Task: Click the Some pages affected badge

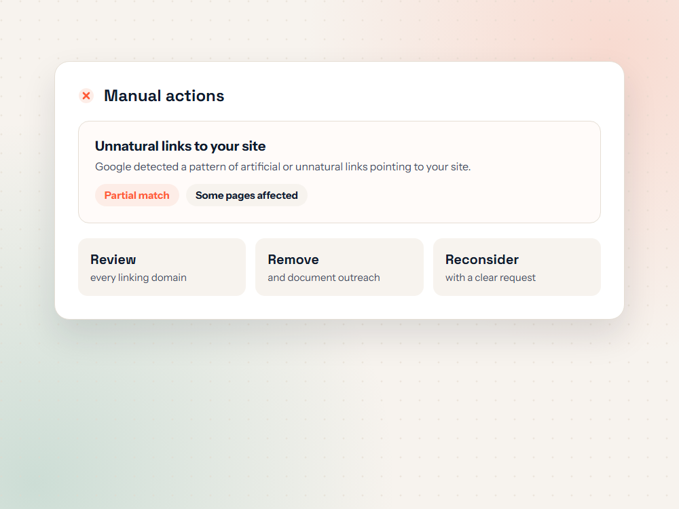Action: pos(246,195)
